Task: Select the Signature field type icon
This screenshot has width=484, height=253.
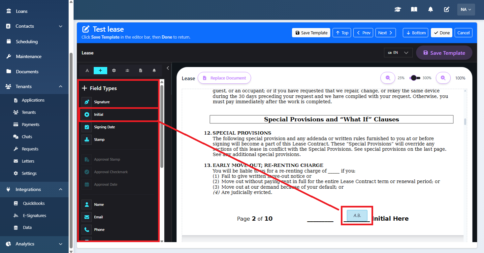Action: click(x=87, y=102)
